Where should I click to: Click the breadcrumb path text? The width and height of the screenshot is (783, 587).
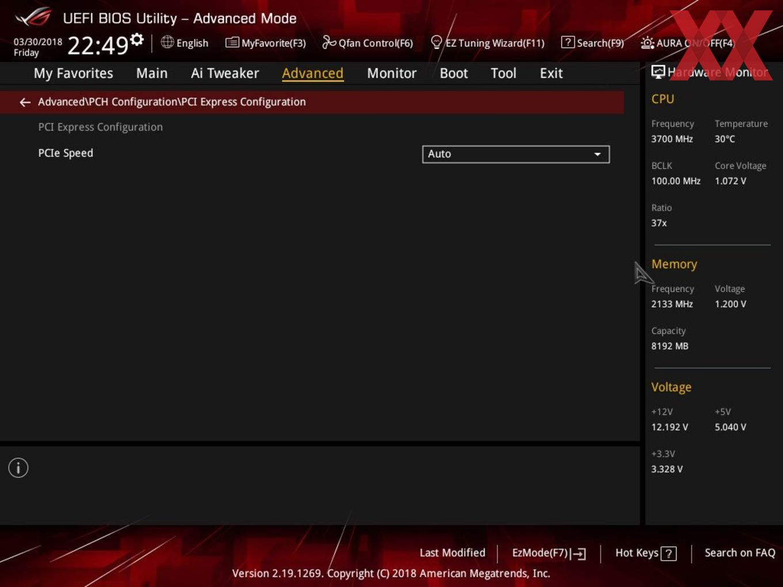coord(172,102)
